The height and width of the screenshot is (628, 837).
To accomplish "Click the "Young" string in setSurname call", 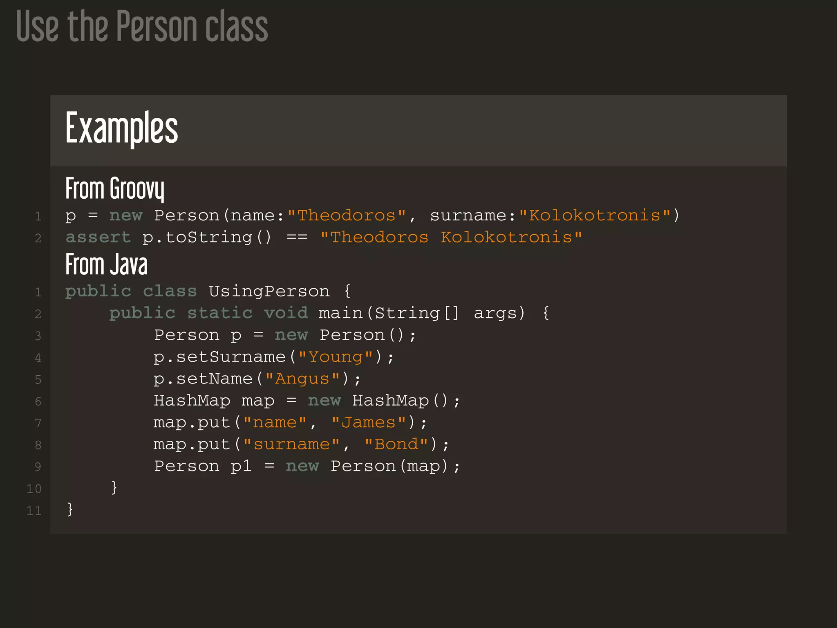I will [x=336, y=357].
